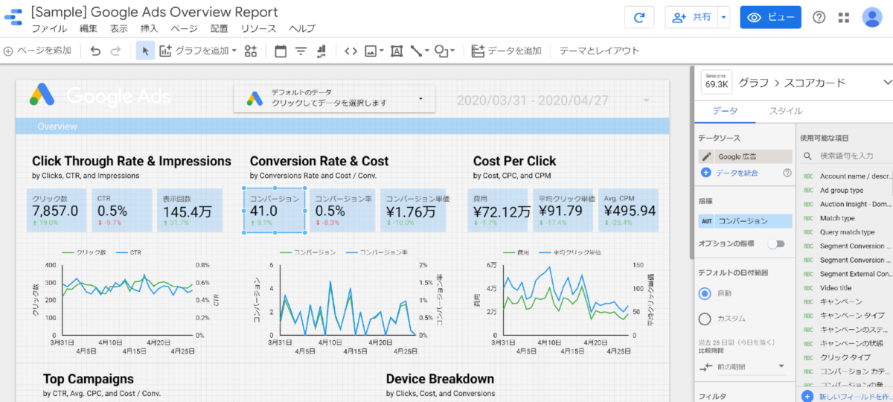The image size is (893, 402).
Task: Open the 編集 menu
Action: pyautogui.click(x=88, y=29)
